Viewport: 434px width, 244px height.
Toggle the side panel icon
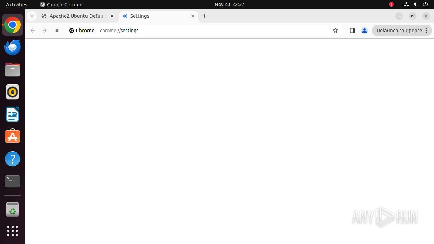(352, 30)
